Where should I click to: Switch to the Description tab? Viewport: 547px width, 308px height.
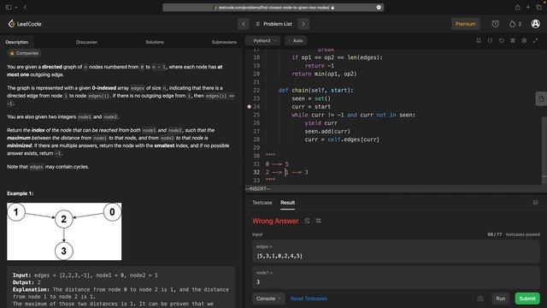coord(17,42)
